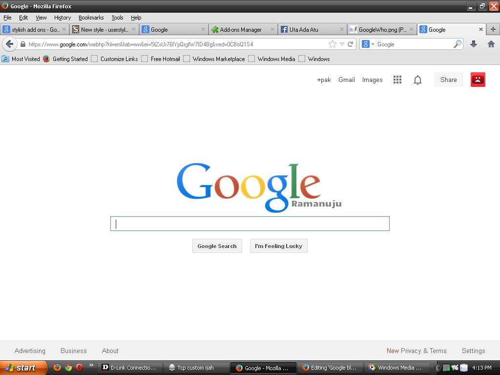Open the URL history dropdown arrow
The image size is (500, 375).
click(x=342, y=44)
